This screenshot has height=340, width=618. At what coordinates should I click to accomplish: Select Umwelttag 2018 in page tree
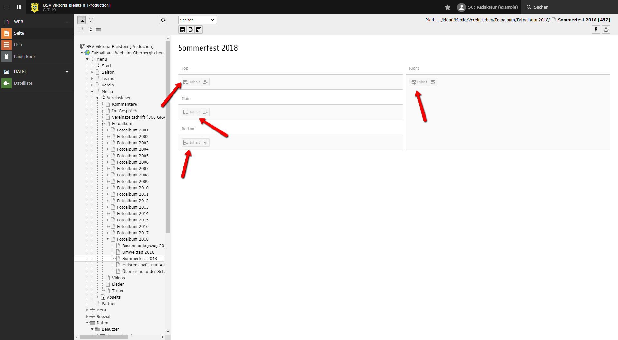138,252
